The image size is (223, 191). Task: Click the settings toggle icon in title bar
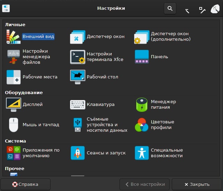tap(6, 8)
